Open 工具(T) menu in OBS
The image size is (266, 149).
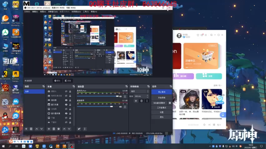(x=86, y=12)
